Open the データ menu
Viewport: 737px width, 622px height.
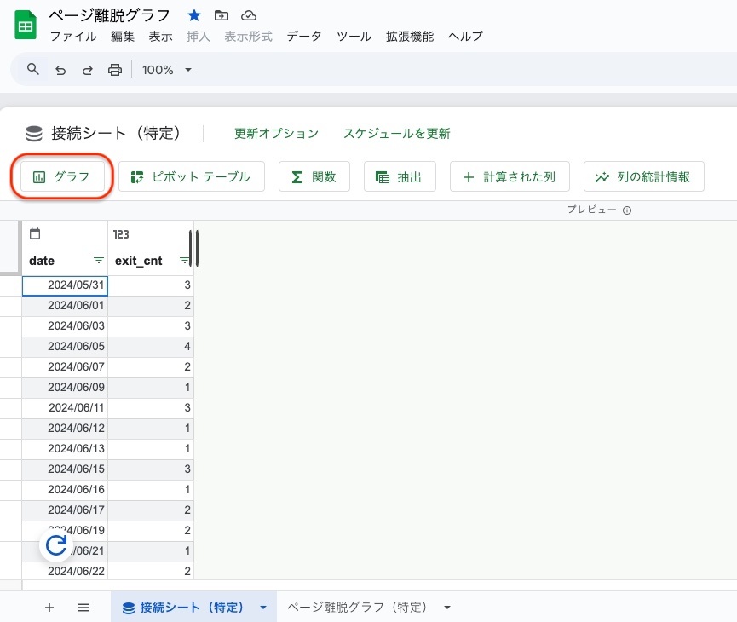[303, 37]
